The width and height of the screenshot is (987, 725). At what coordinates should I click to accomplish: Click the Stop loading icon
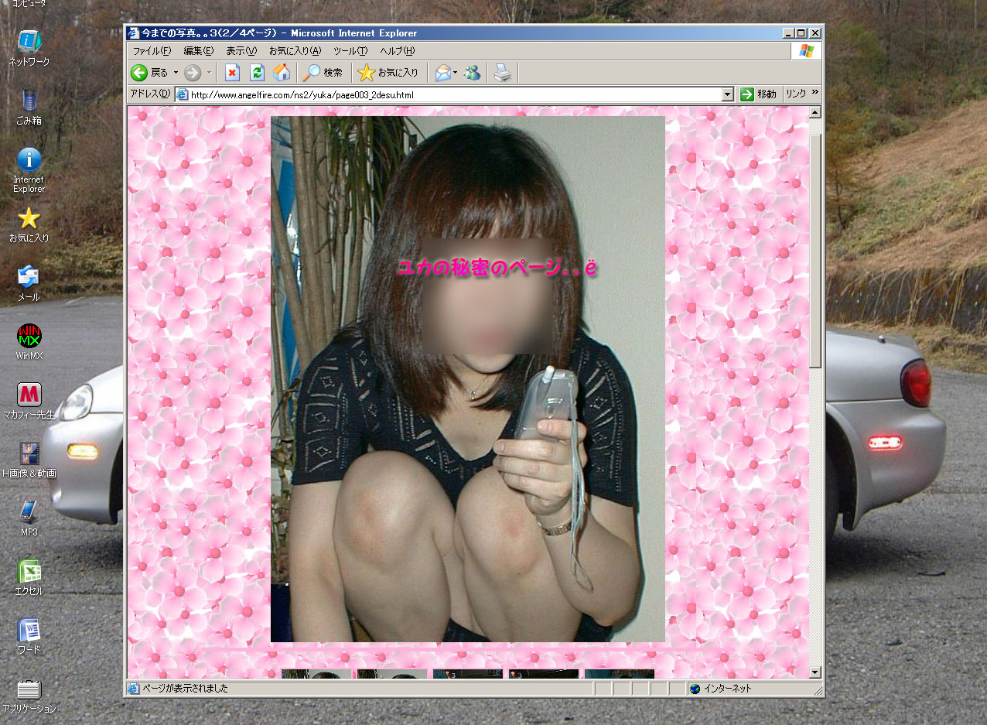[232, 73]
